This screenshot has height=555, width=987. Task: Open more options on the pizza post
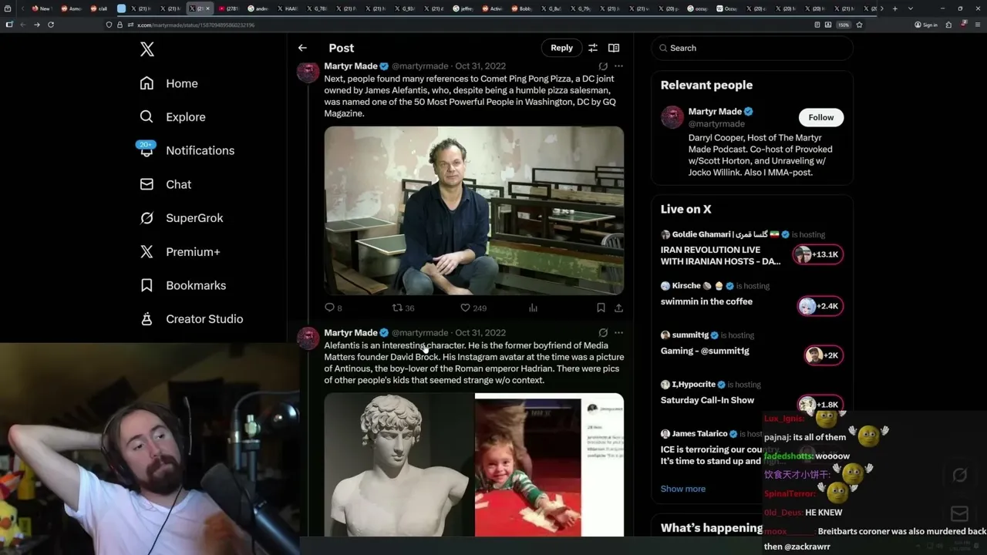tap(618, 66)
